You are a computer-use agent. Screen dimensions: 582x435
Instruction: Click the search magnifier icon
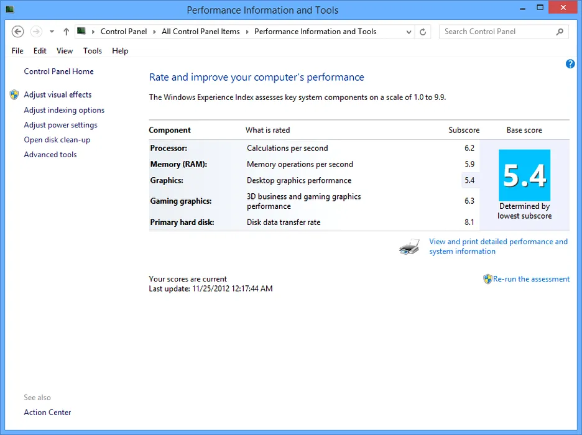click(560, 32)
